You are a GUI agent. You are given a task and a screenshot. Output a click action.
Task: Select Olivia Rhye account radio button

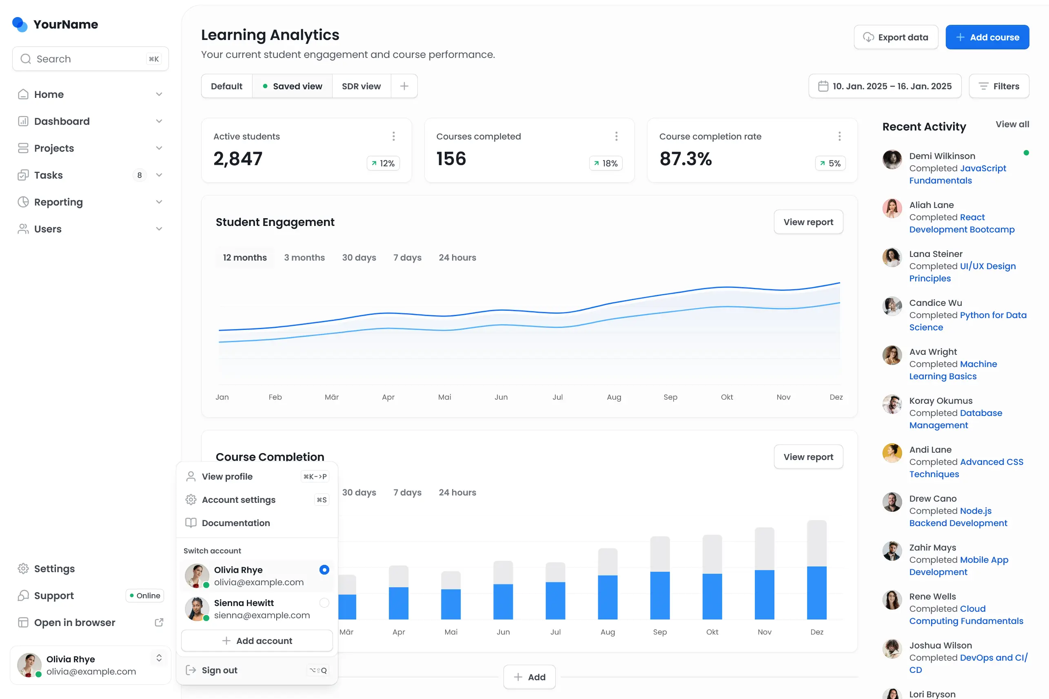(324, 570)
